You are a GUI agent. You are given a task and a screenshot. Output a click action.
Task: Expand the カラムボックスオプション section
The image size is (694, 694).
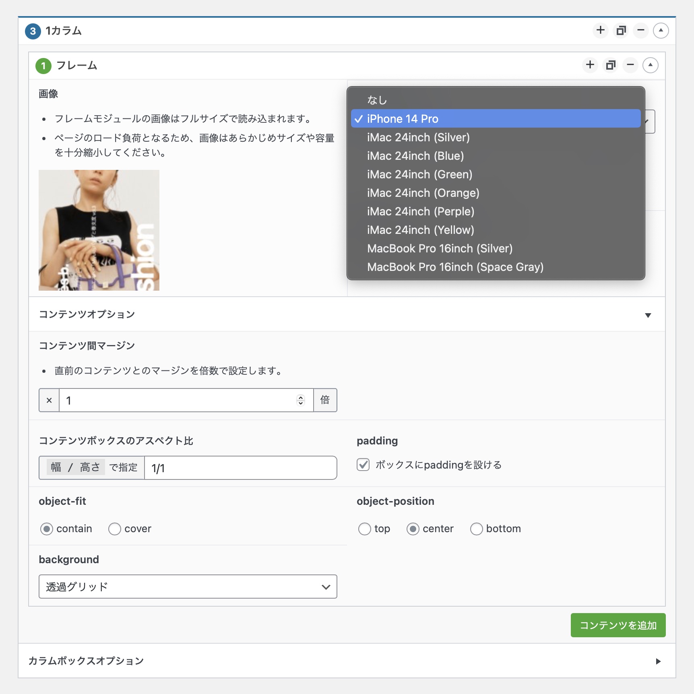click(658, 661)
